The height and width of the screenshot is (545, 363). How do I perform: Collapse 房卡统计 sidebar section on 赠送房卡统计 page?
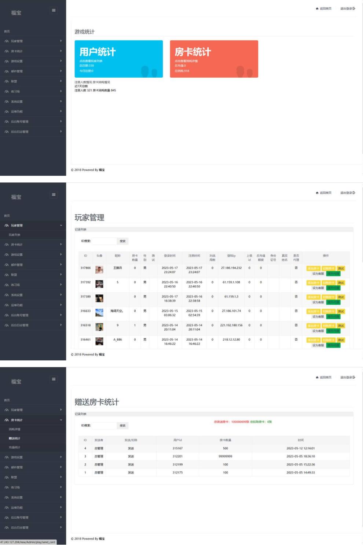click(x=61, y=420)
